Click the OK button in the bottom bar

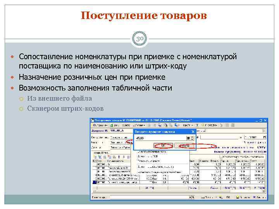pos(228,197)
